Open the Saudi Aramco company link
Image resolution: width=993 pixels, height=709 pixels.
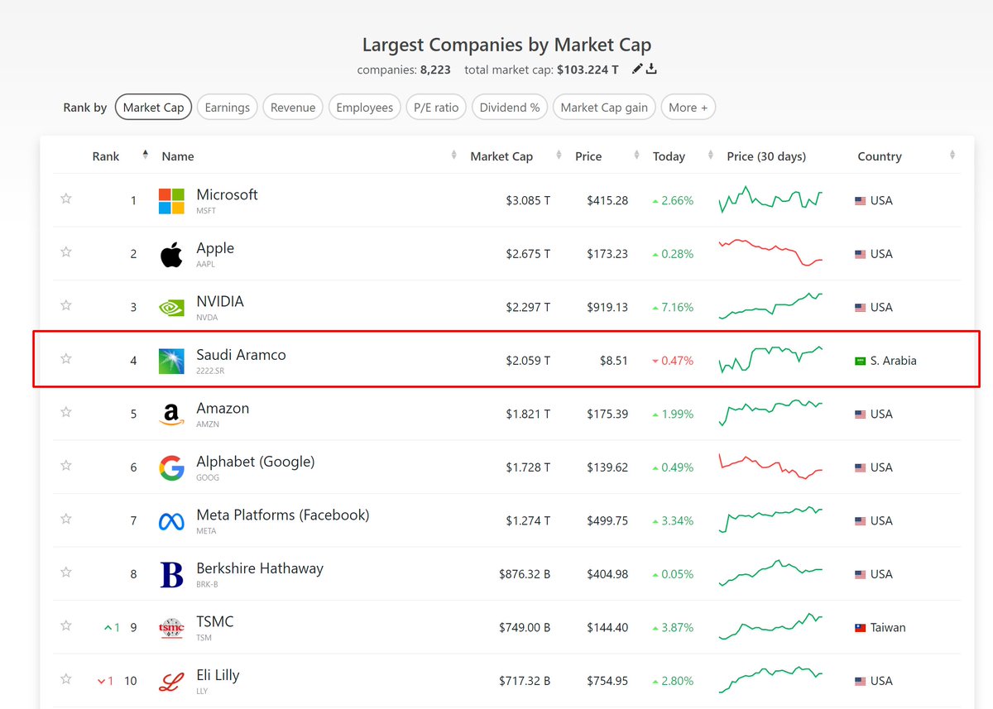pyautogui.click(x=241, y=355)
